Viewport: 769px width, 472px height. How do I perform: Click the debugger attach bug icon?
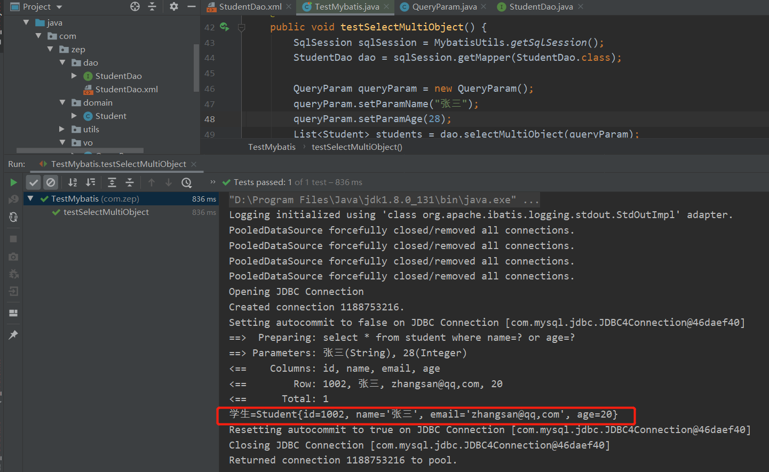pos(13,274)
